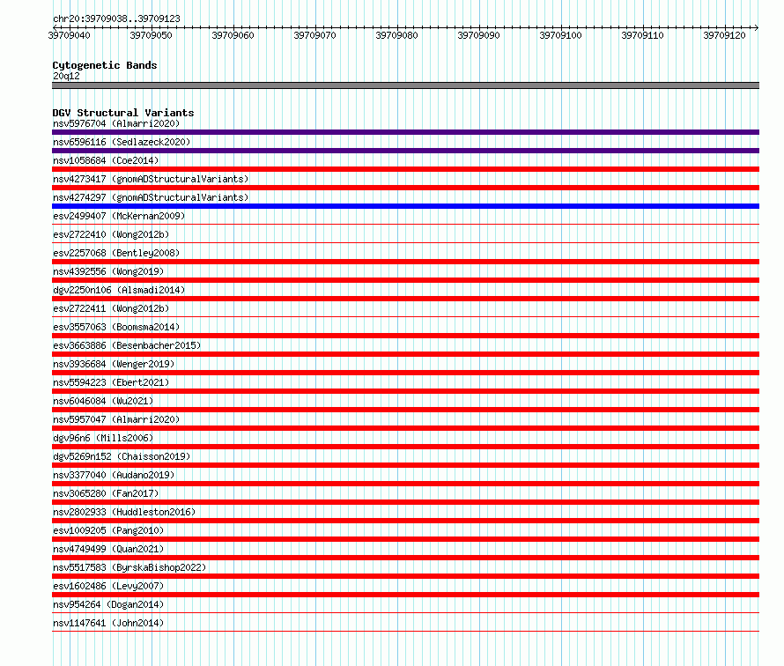Open esv3663886 (Besenbacher2015) variant
The width and height of the screenshot is (784, 666).
127,345
